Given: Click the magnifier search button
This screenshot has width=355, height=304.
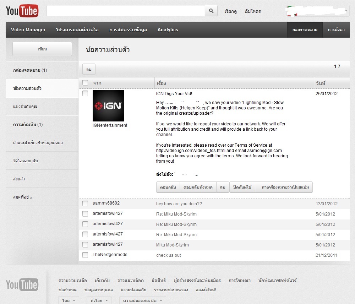Looking at the screenshot, I should coord(211,11).
